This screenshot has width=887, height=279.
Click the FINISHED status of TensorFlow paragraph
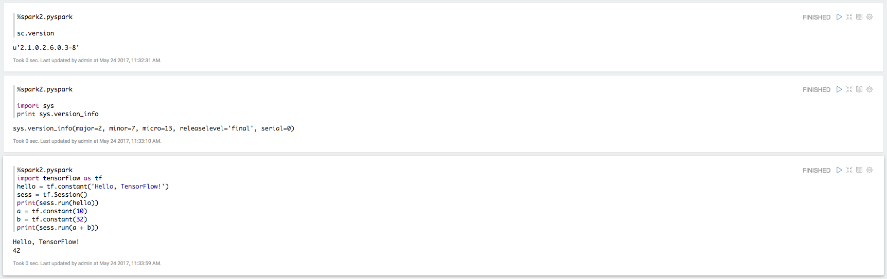[816, 171]
